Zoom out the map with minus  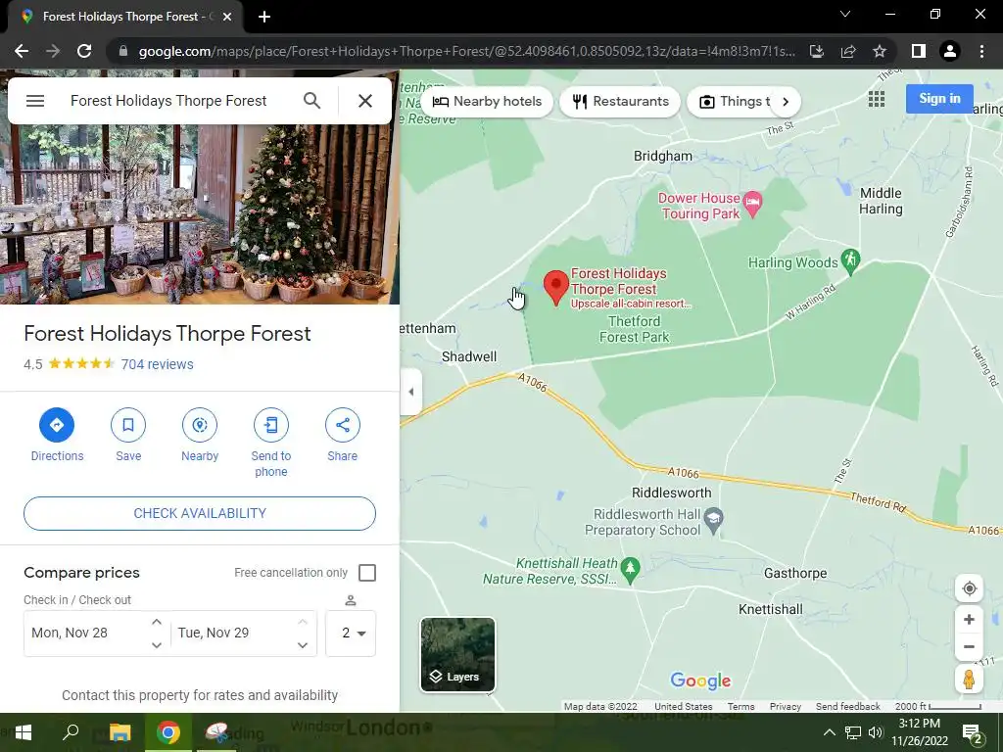(x=969, y=646)
